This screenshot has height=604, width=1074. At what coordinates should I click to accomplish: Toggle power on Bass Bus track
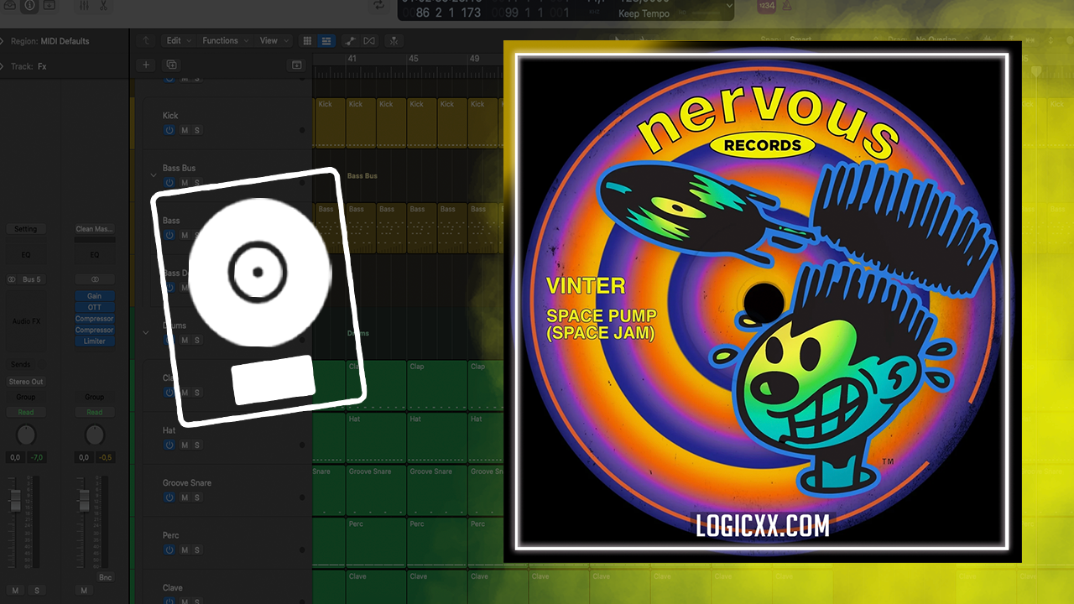169,183
